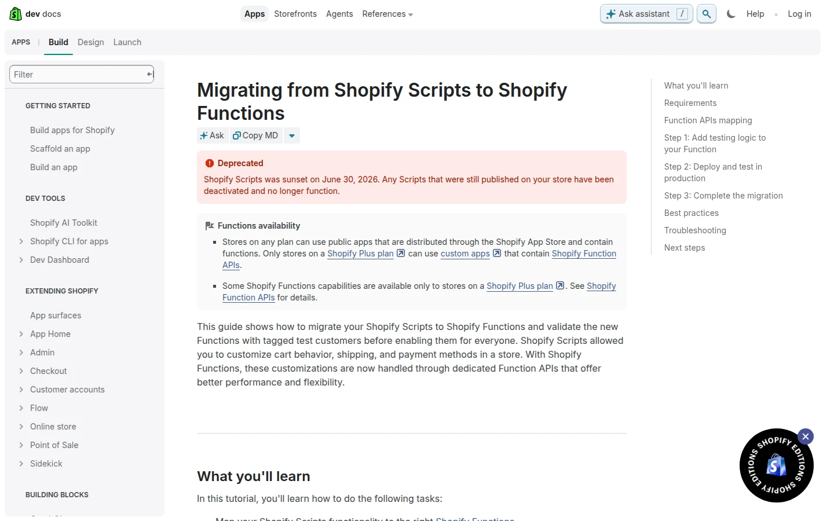Copy page as Markdown with Copy MD
This screenshot has width=834, height=521.
coord(256,135)
